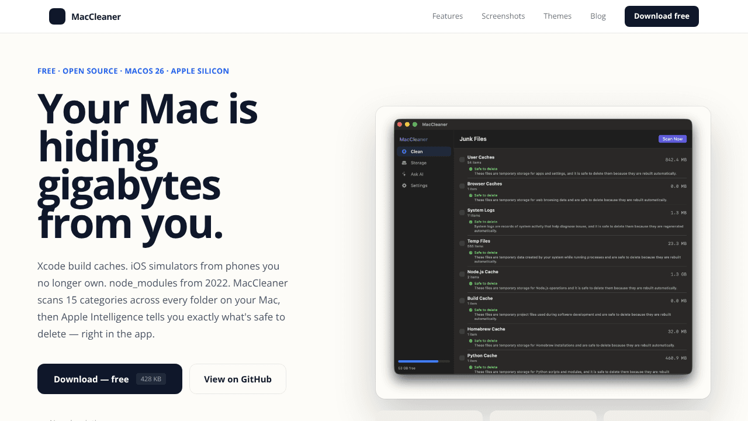This screenshot has height=421, width=748.
Task: Click the green safe icon under Browser Caches
Action: 470,195
